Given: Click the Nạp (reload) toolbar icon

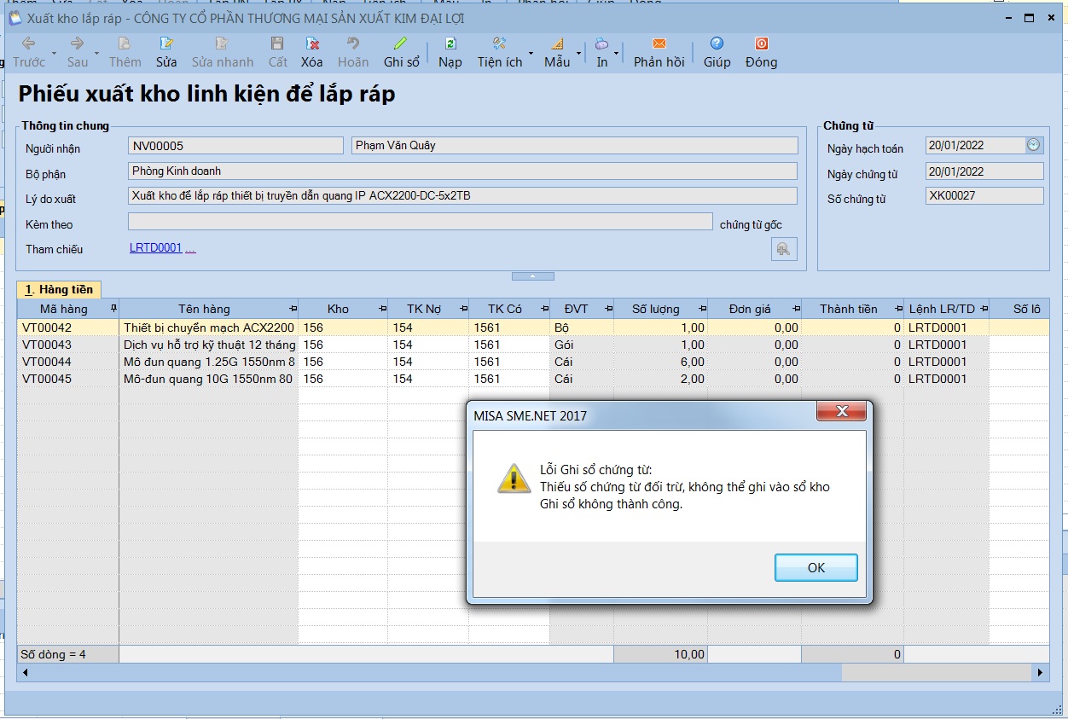Looking at the screenshot, I should [450, 43].
